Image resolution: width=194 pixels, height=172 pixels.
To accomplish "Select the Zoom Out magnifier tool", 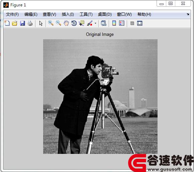I will [59, 23].
